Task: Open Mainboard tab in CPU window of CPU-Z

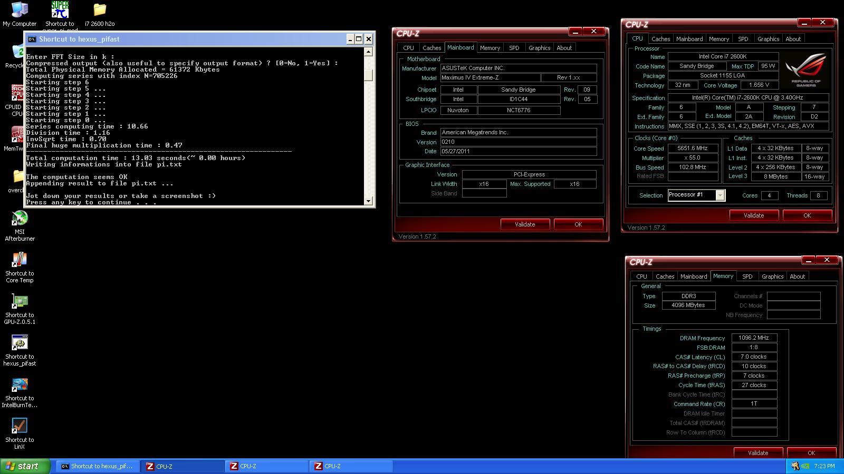Action: pyautogui.click(x=689, y=39)
